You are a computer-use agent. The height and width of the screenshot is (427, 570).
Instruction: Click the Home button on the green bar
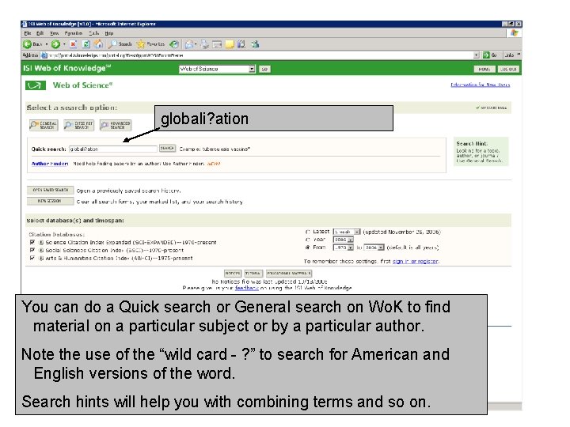484,69
